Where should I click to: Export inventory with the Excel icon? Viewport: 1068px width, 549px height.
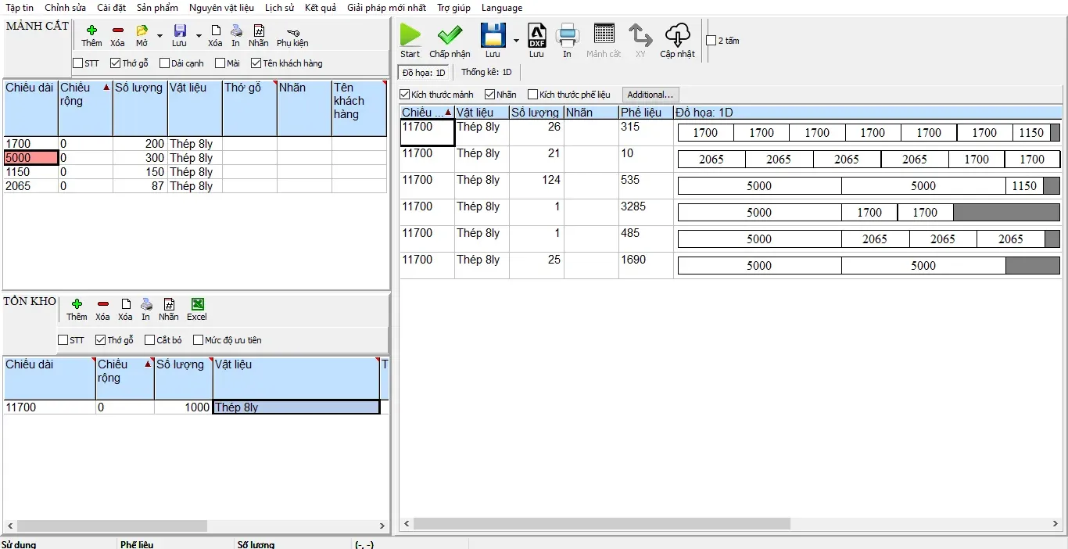pos(197,304)
